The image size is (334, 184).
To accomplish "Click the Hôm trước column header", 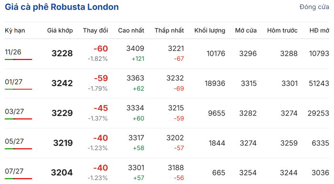I will (x=282, y=30).
